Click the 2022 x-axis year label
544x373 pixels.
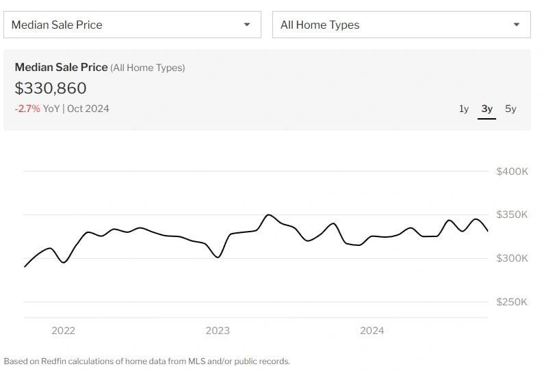click(63, 331)
